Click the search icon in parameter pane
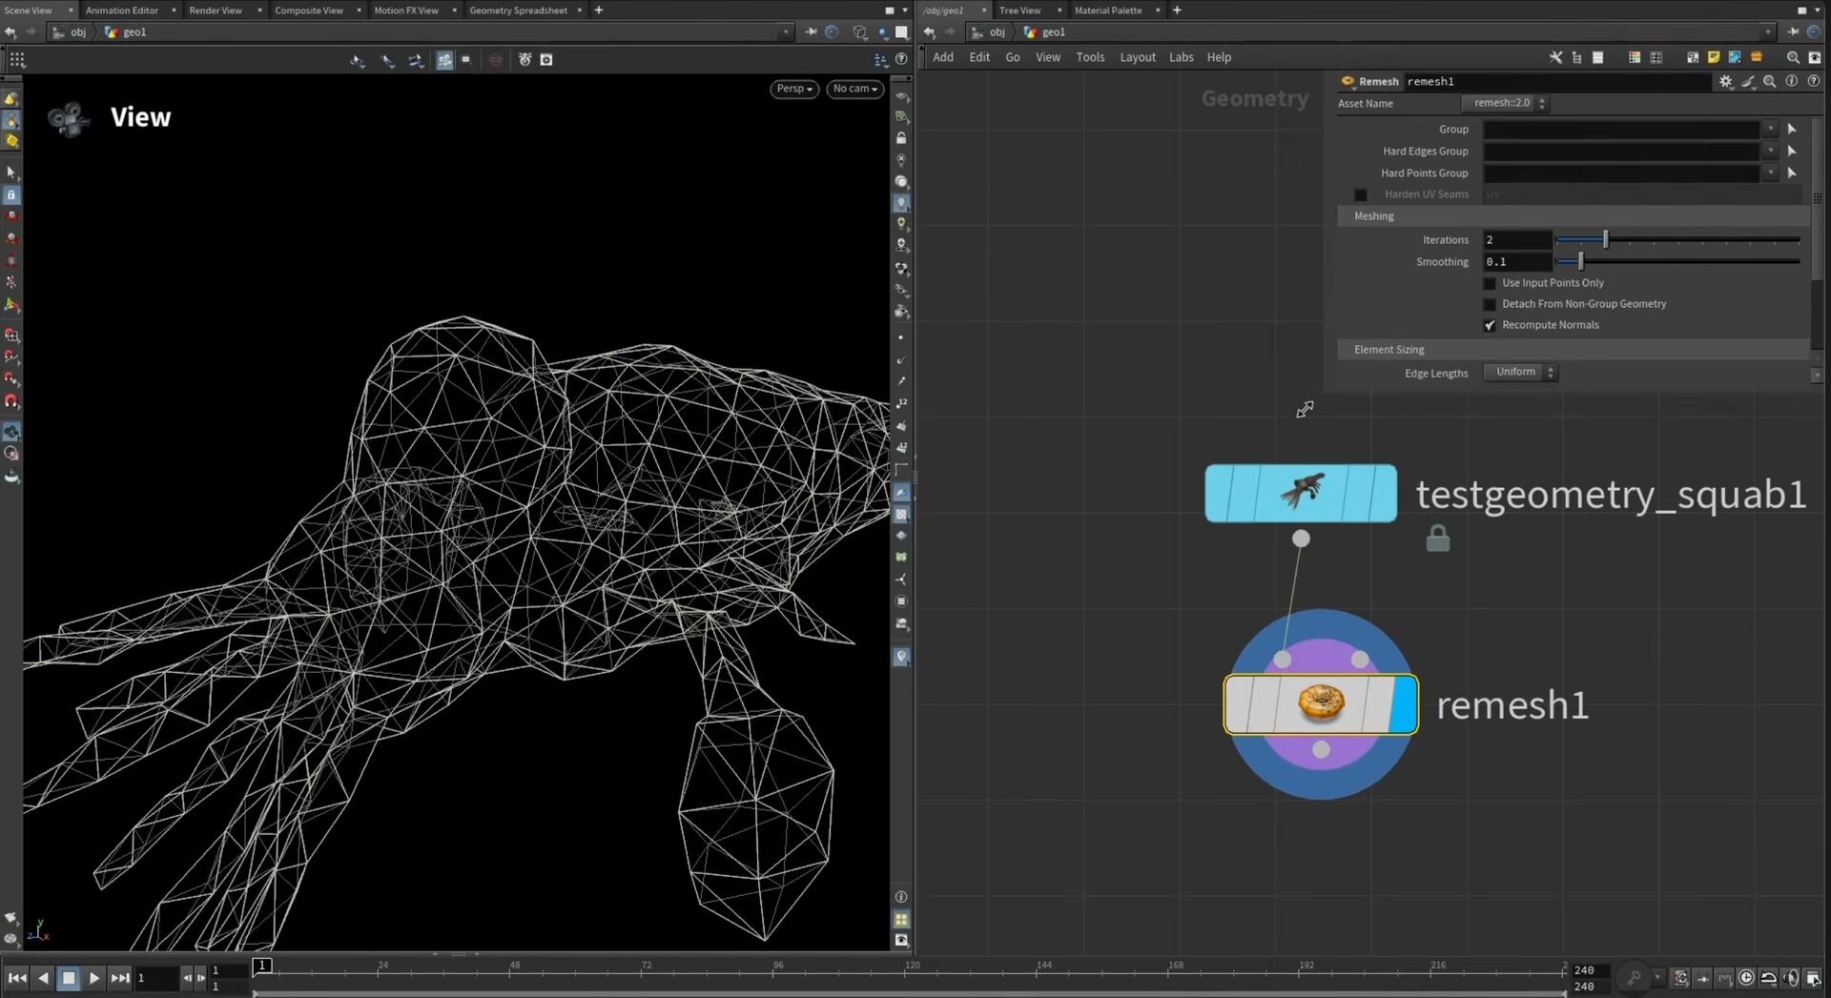1831x998 pixels. [x=1769, y=82]
